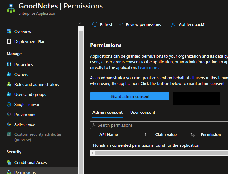
Task: Click the Provisioning icon
Action: click(x=9, y=114)
